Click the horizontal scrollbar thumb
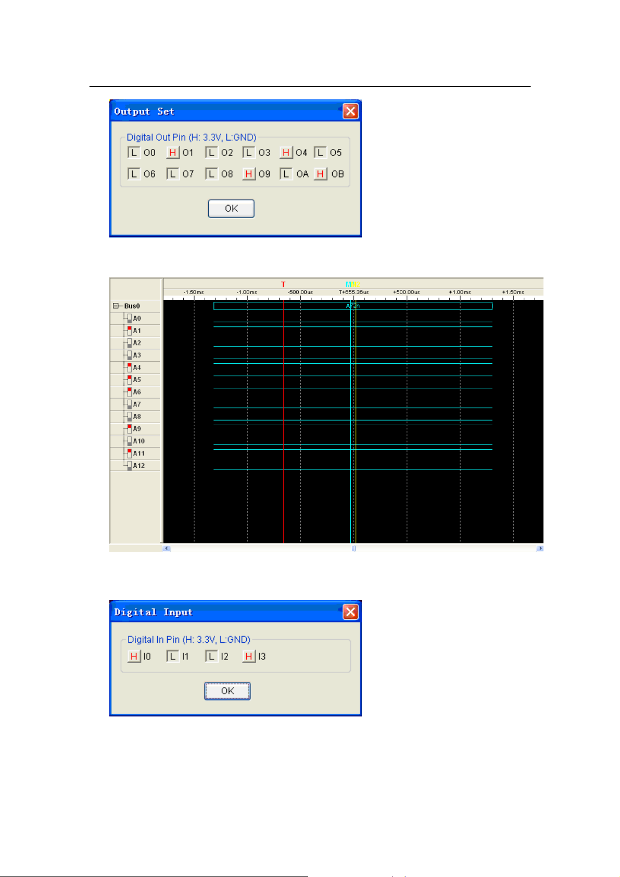Screen dimensions: 620x877 point(353,549)
